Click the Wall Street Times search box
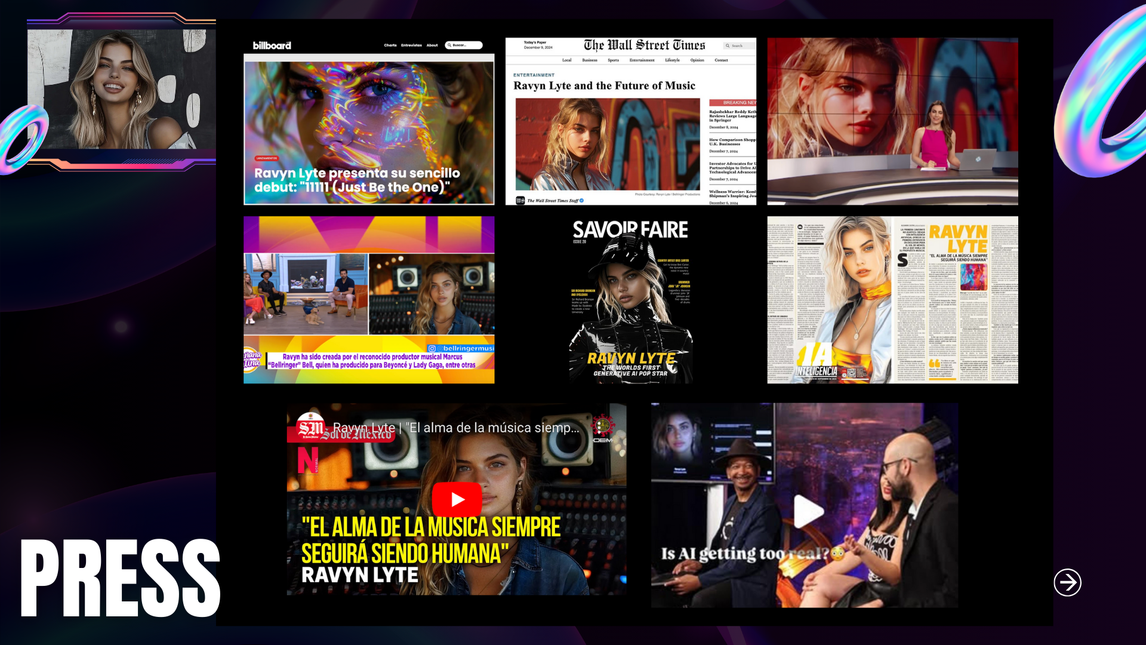Viewport: 1146px width, 645px height. point(739,46)
